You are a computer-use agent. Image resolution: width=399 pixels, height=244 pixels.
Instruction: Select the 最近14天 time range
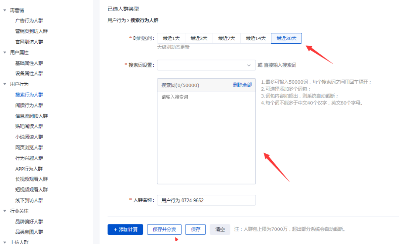pos(256,38)
